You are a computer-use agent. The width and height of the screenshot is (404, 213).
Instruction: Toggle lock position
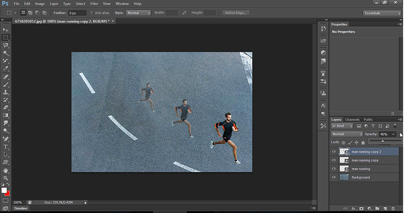point(356,142)
